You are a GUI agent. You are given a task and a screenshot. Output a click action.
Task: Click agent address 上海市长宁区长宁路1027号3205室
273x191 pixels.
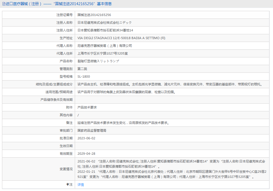click(x=103, y=53)
